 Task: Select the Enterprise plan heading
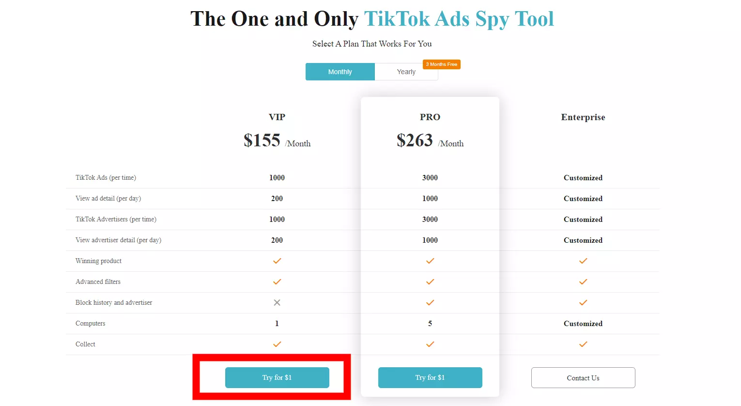point(583,117)
